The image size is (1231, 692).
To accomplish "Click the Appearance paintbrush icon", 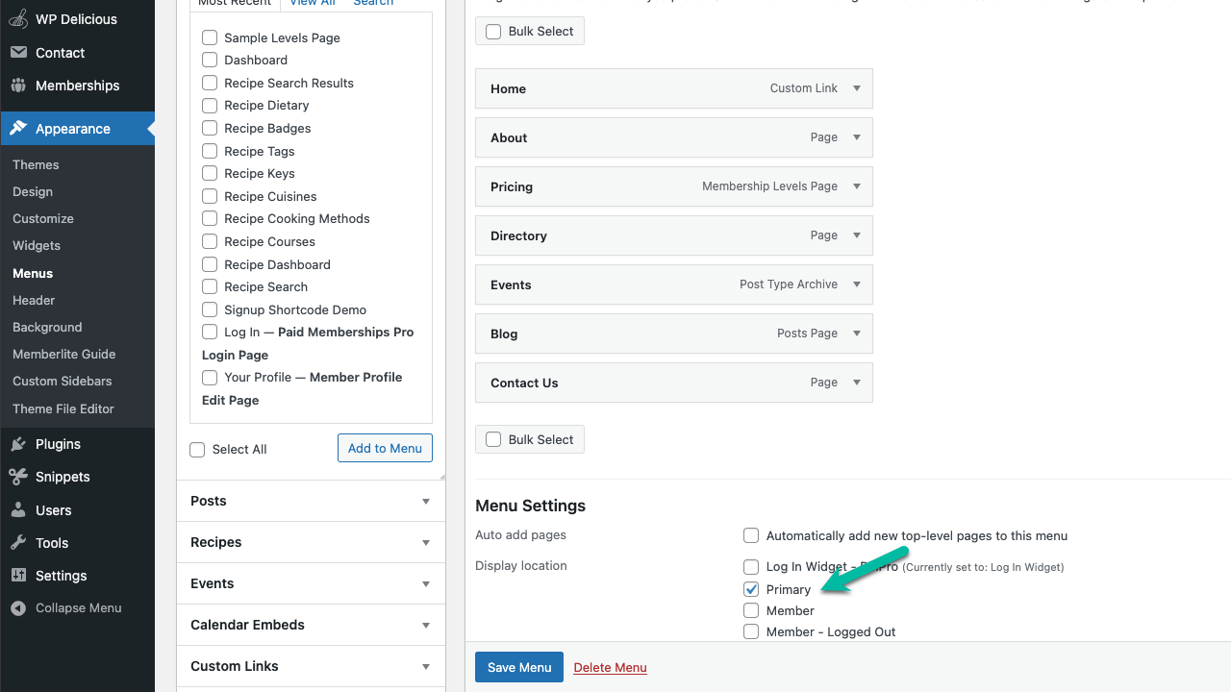I will (18, 129).
